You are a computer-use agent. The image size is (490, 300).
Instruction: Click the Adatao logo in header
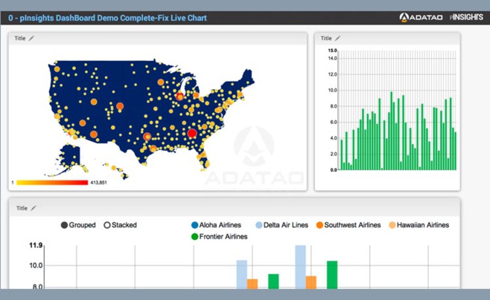pos(421,17)
